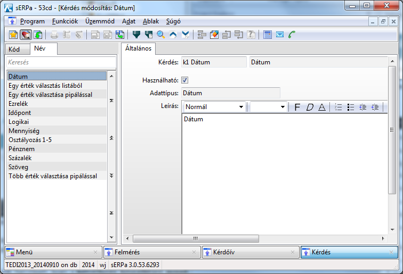Screen dimensions: 403x274
Task: Close the Kérdőív window tab
Action: (x=293, y=252)
